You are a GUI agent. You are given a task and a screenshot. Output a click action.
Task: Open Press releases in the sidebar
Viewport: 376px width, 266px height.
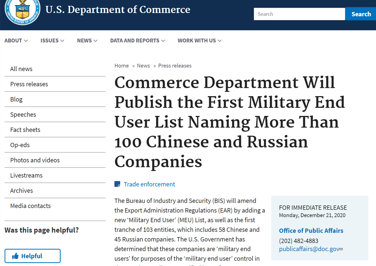click(55, 84)
